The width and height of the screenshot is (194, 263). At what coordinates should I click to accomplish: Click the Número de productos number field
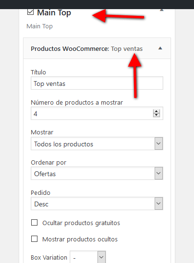[97, 113]
